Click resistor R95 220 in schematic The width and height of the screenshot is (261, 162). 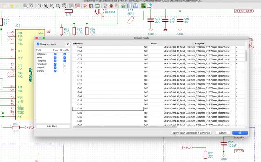[x=206, y=155]
